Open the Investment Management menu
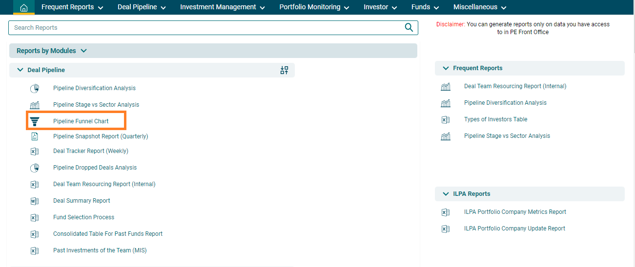 pos(222,7)
